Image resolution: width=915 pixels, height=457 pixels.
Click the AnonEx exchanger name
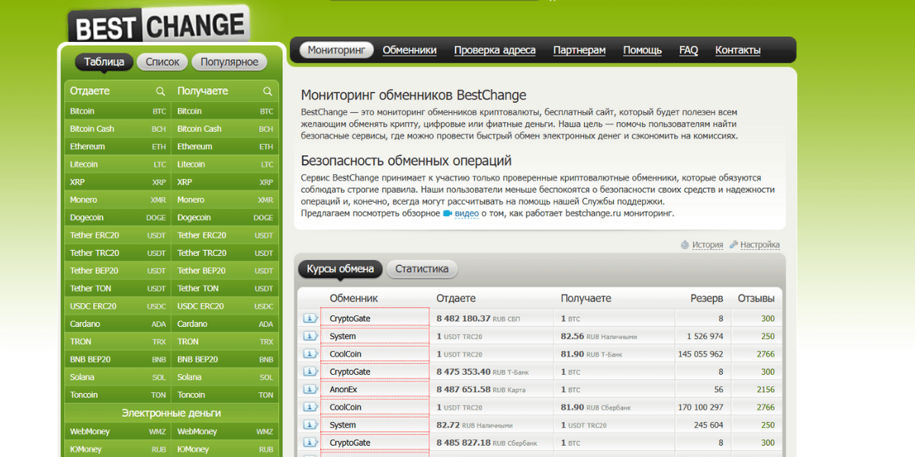pyautogui.click(x=343, y=389)
